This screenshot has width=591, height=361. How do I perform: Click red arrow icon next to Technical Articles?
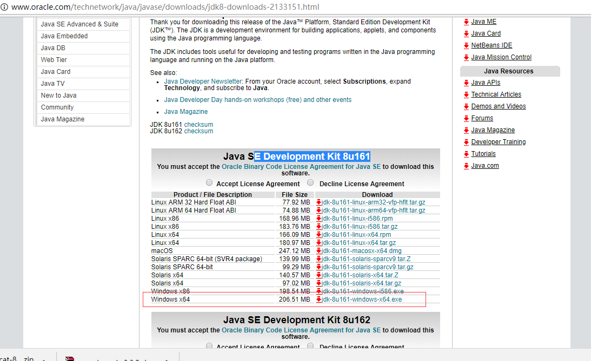click(466, 95)
